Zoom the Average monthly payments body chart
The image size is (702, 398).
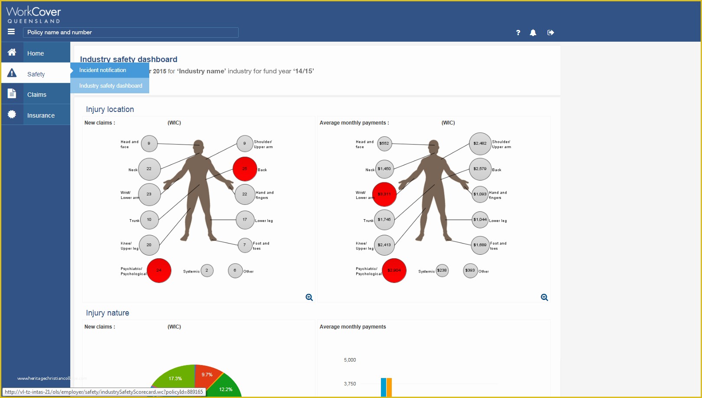[x=545, y=297]
